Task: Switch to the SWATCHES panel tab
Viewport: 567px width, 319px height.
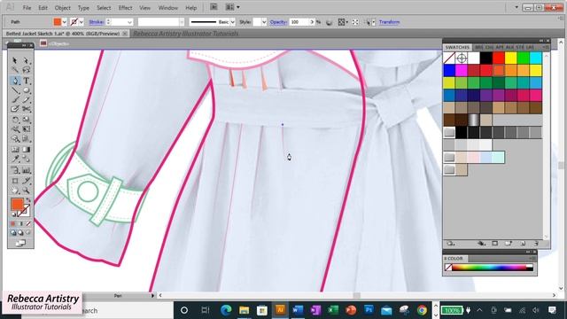Action: tap(457, 47)
